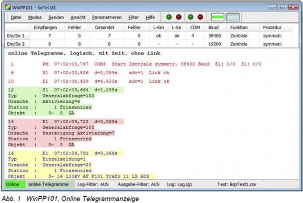Click Log-Filter: AUS in status bar
303x203 pixels.
pos(92,184)
